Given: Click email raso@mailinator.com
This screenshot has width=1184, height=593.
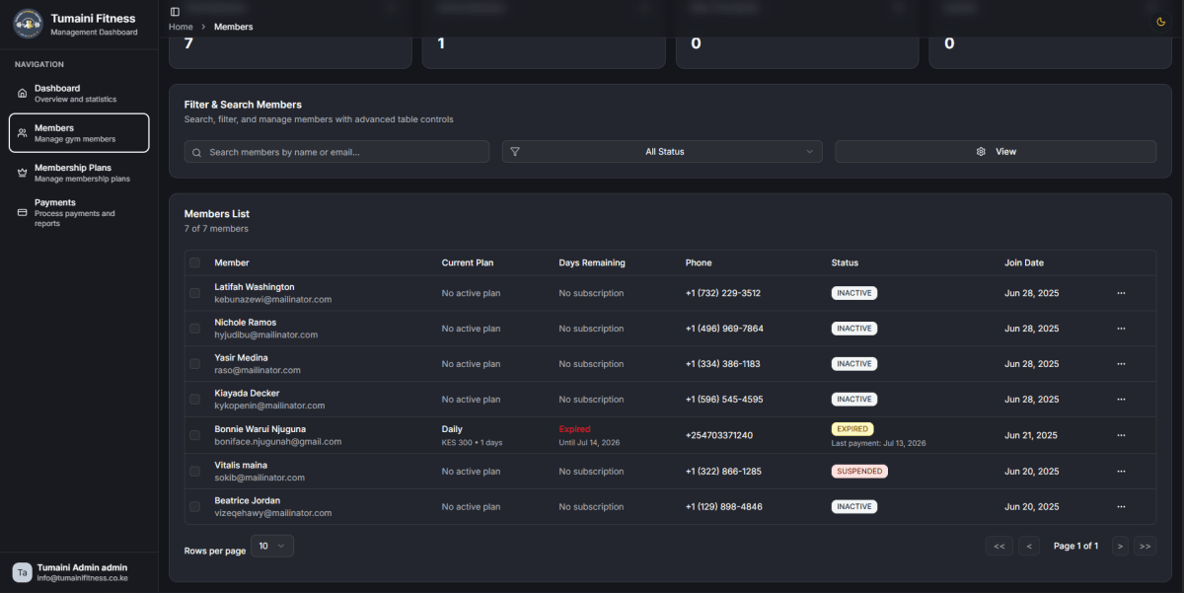Looking at the screenshot, I should (258, 370).
